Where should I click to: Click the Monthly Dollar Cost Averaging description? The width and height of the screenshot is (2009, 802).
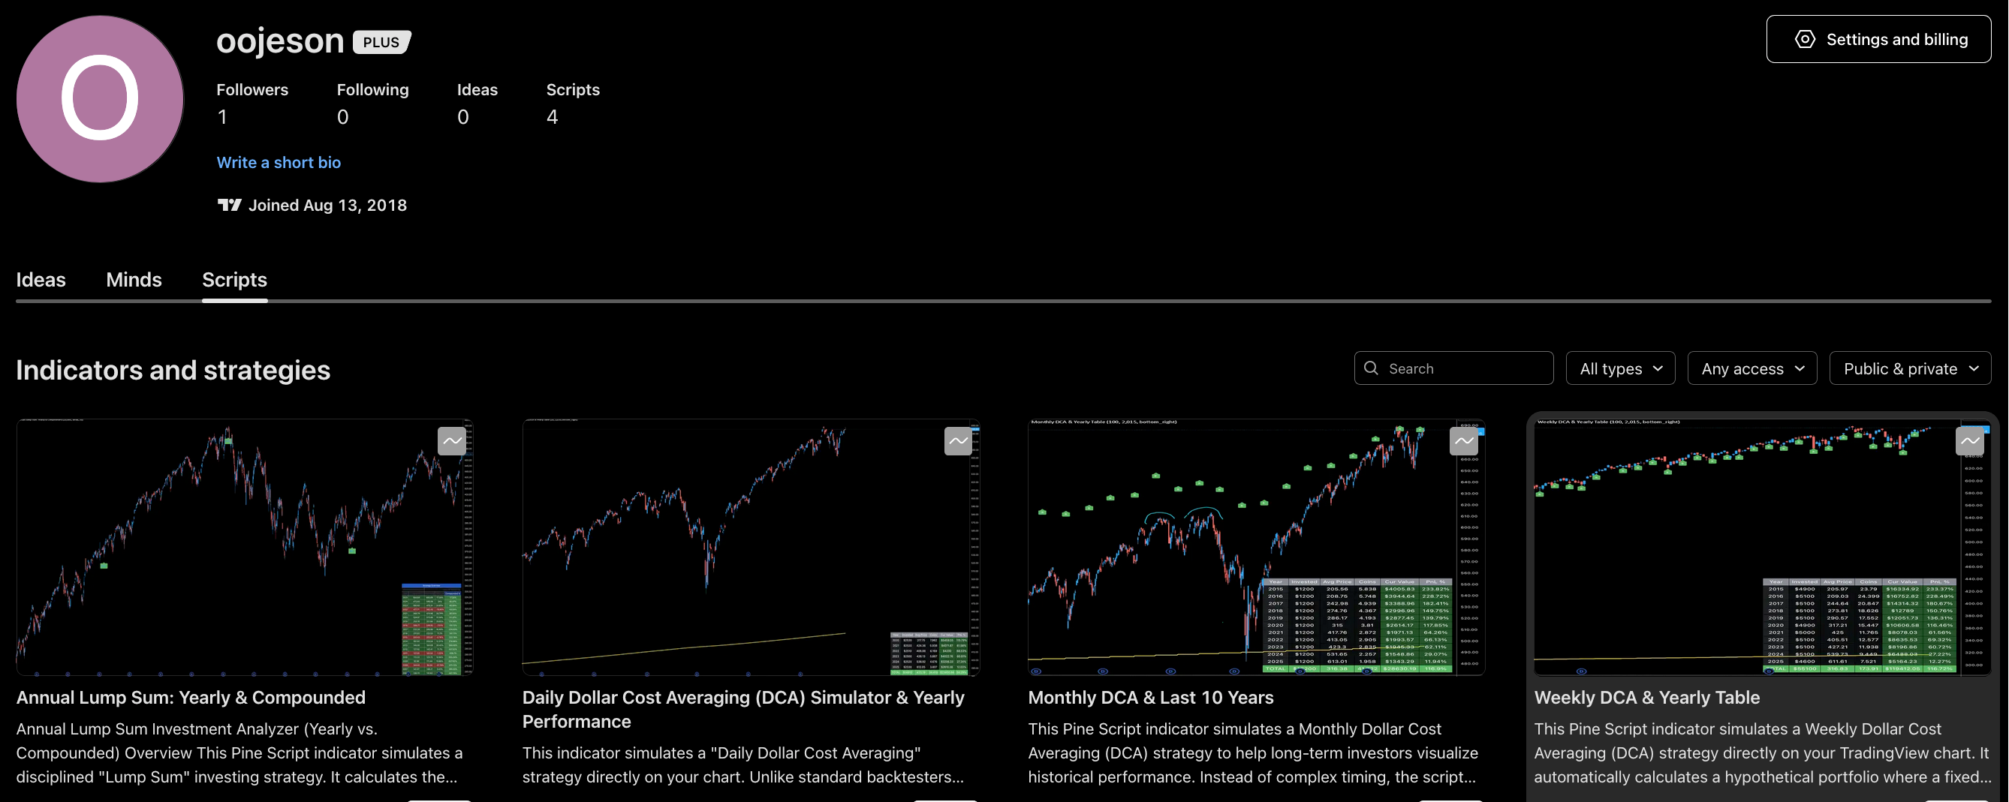pyautogui.click(x=1253, y=753)
